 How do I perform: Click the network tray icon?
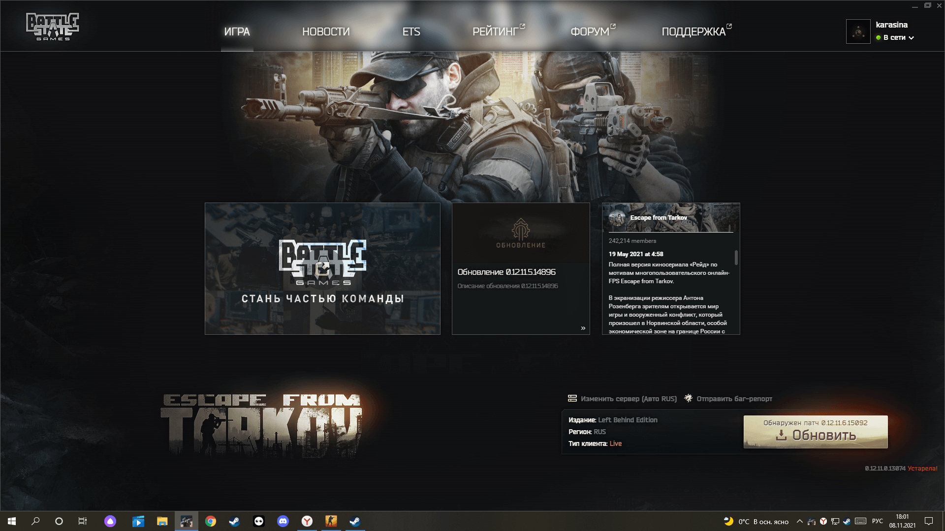(x=835, y=521)
